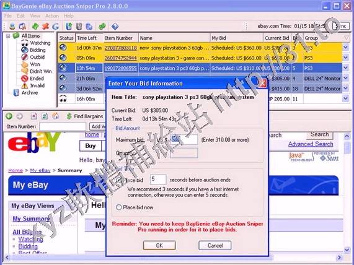Open dropdown arrow for the 05h 09m row
354x265 pixels.
pyautogui.click(x=345, y=58)
